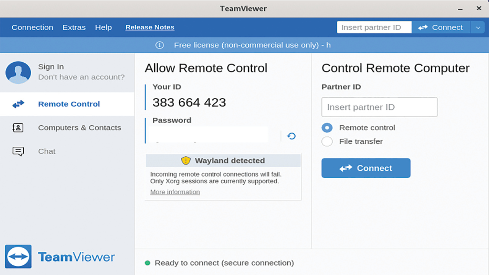Screen dimensions: 489x275
Task: Regenerate the session password
Action: tap(291, 136)
